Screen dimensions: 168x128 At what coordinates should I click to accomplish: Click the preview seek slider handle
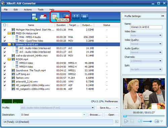click(x=125, y=116)
